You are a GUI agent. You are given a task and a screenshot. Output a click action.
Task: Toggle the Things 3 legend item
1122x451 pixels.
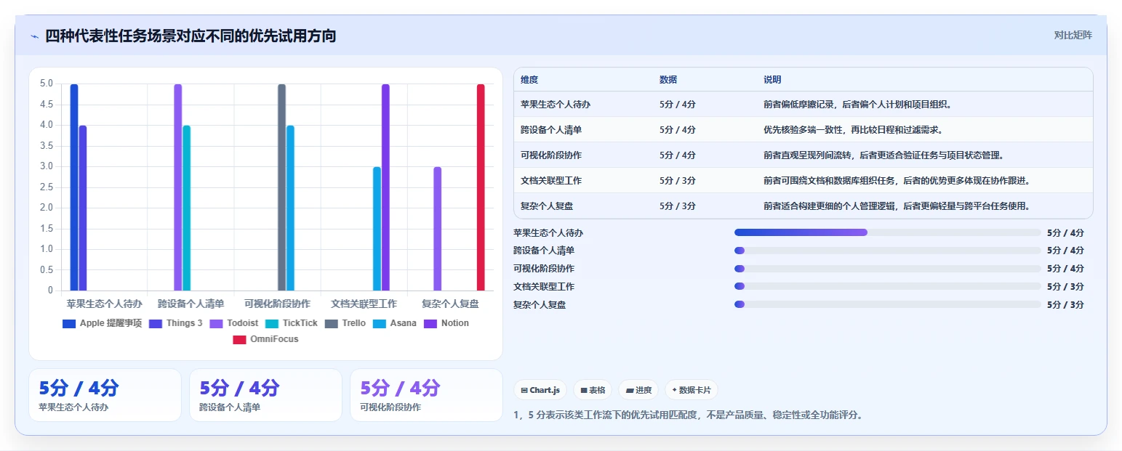click(175, 323)
